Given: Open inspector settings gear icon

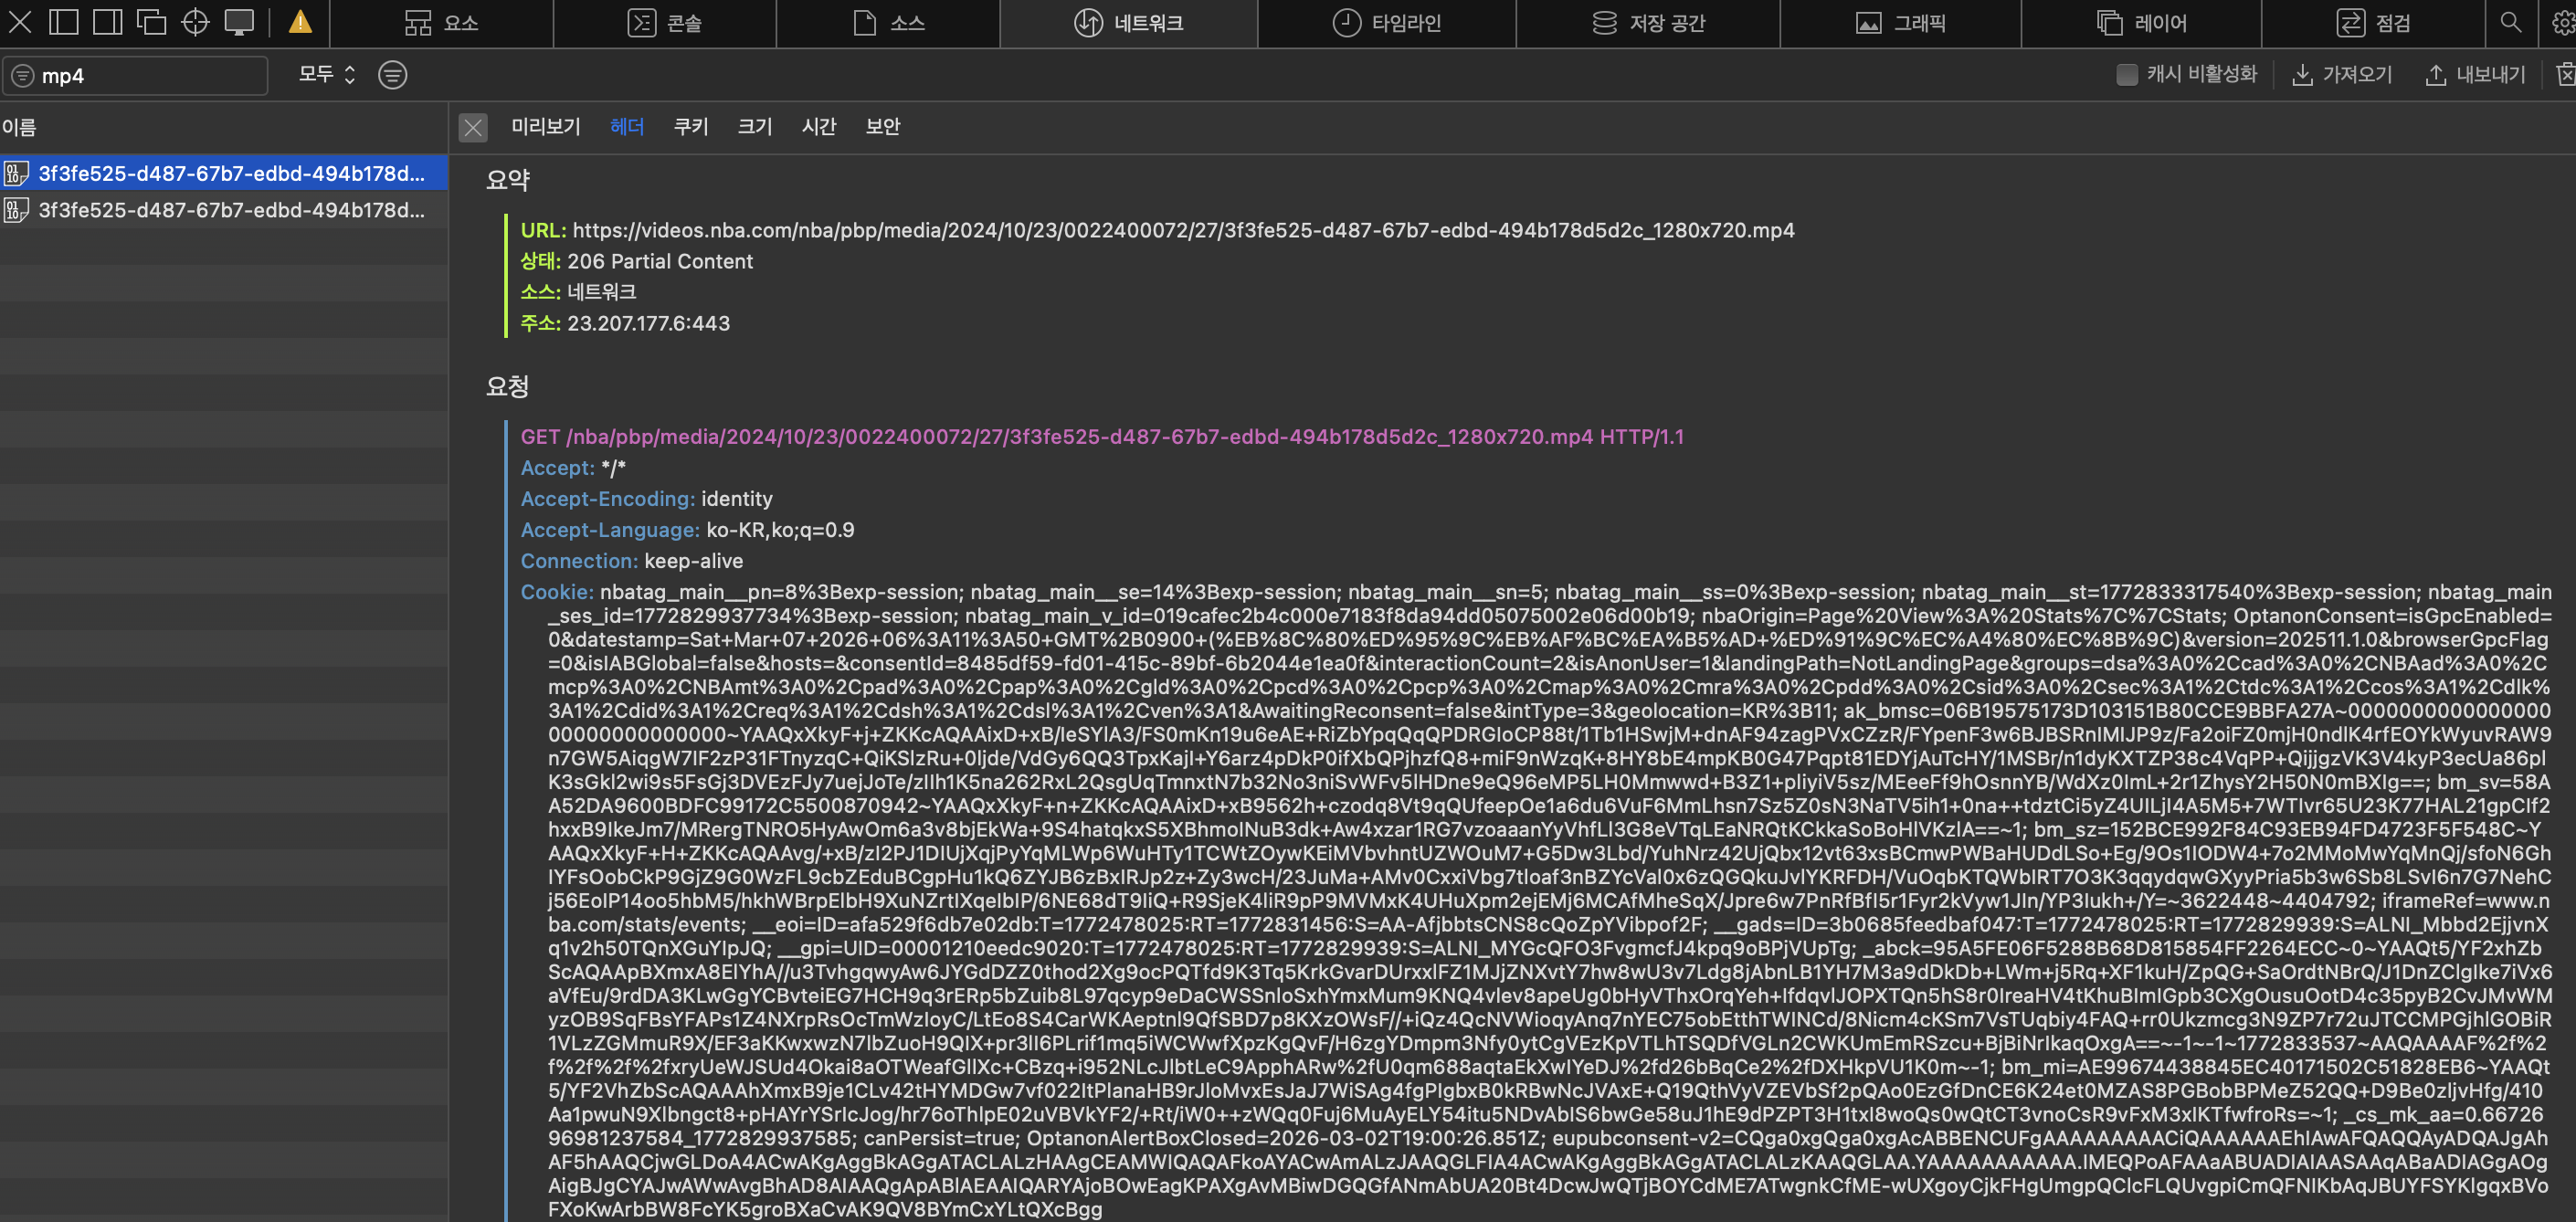Looking at the screenshot, I should (x=2563, y=22).
